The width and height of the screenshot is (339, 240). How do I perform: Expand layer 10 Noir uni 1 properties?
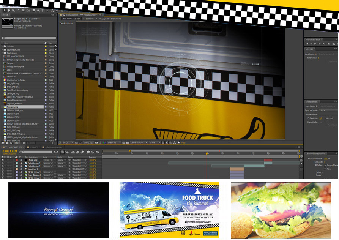click(14, 160)
